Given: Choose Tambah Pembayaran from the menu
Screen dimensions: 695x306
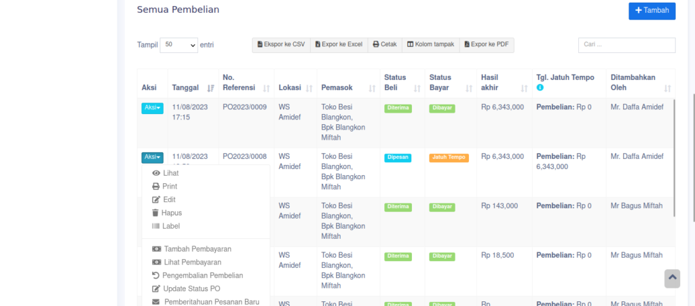Looking at the screenshot, I should (x=198, y=249).
